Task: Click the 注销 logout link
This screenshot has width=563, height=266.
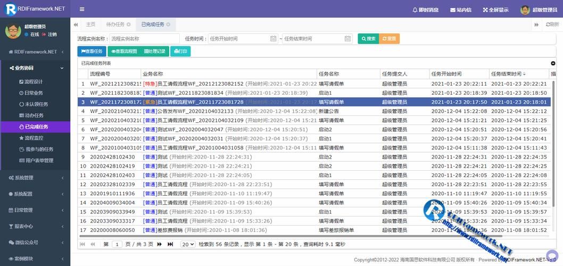Action: [49, 35]
